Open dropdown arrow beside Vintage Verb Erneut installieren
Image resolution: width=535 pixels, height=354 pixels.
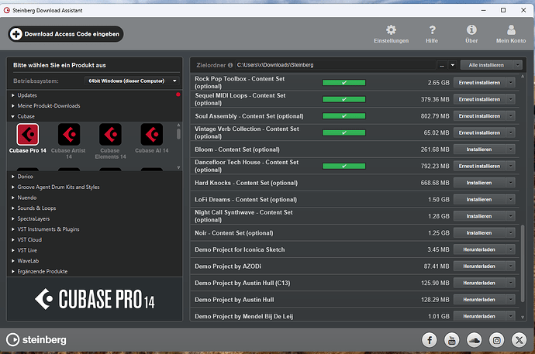pos(511,132)
